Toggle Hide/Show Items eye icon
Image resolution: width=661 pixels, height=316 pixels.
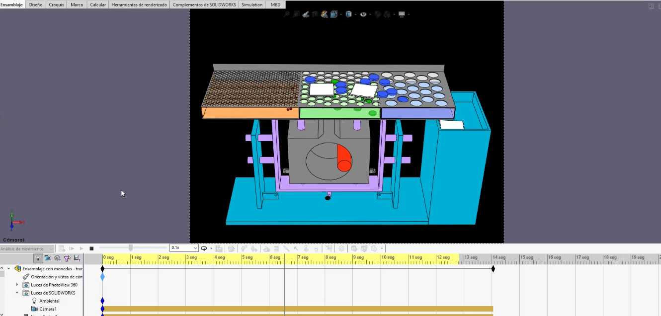pos(363,14)
